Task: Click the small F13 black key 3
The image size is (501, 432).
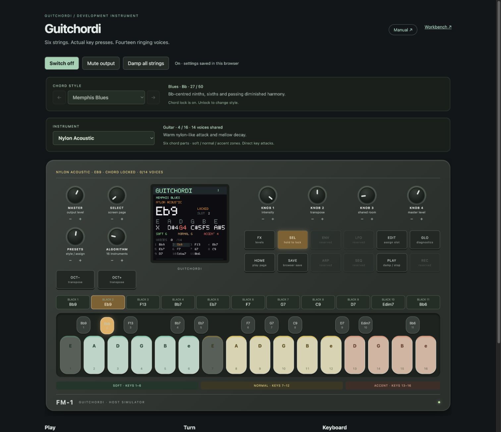Action: (x=131, y=325)
